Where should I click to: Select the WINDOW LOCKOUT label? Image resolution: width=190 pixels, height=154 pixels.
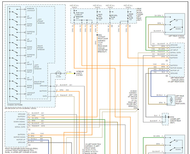[x=31, y=10]
